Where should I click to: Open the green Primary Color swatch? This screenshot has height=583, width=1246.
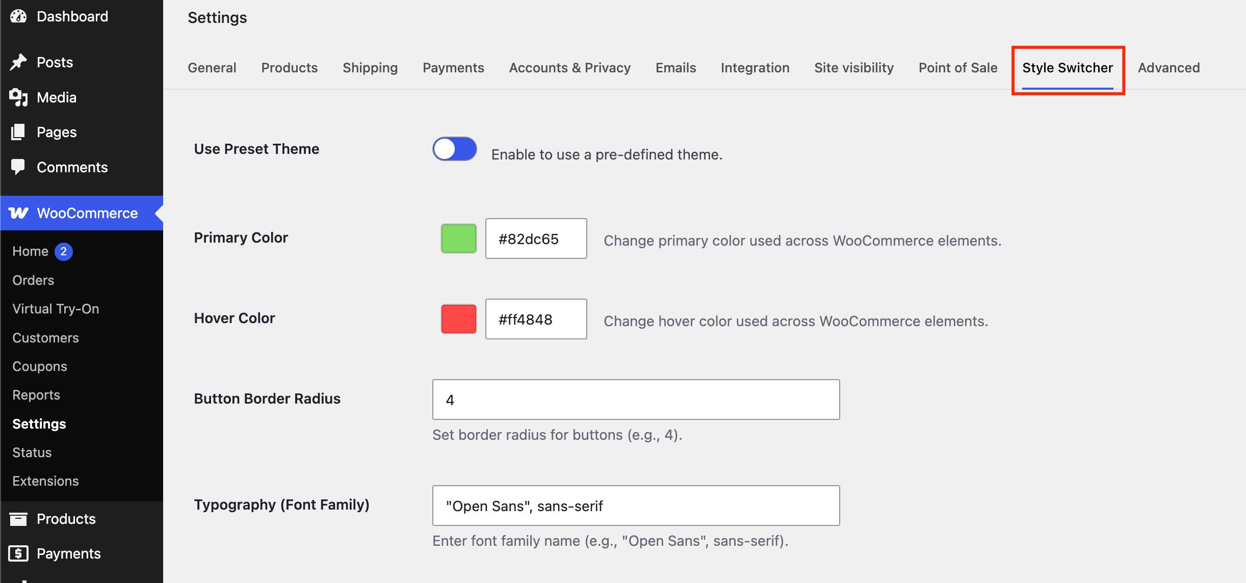(459, 238)
